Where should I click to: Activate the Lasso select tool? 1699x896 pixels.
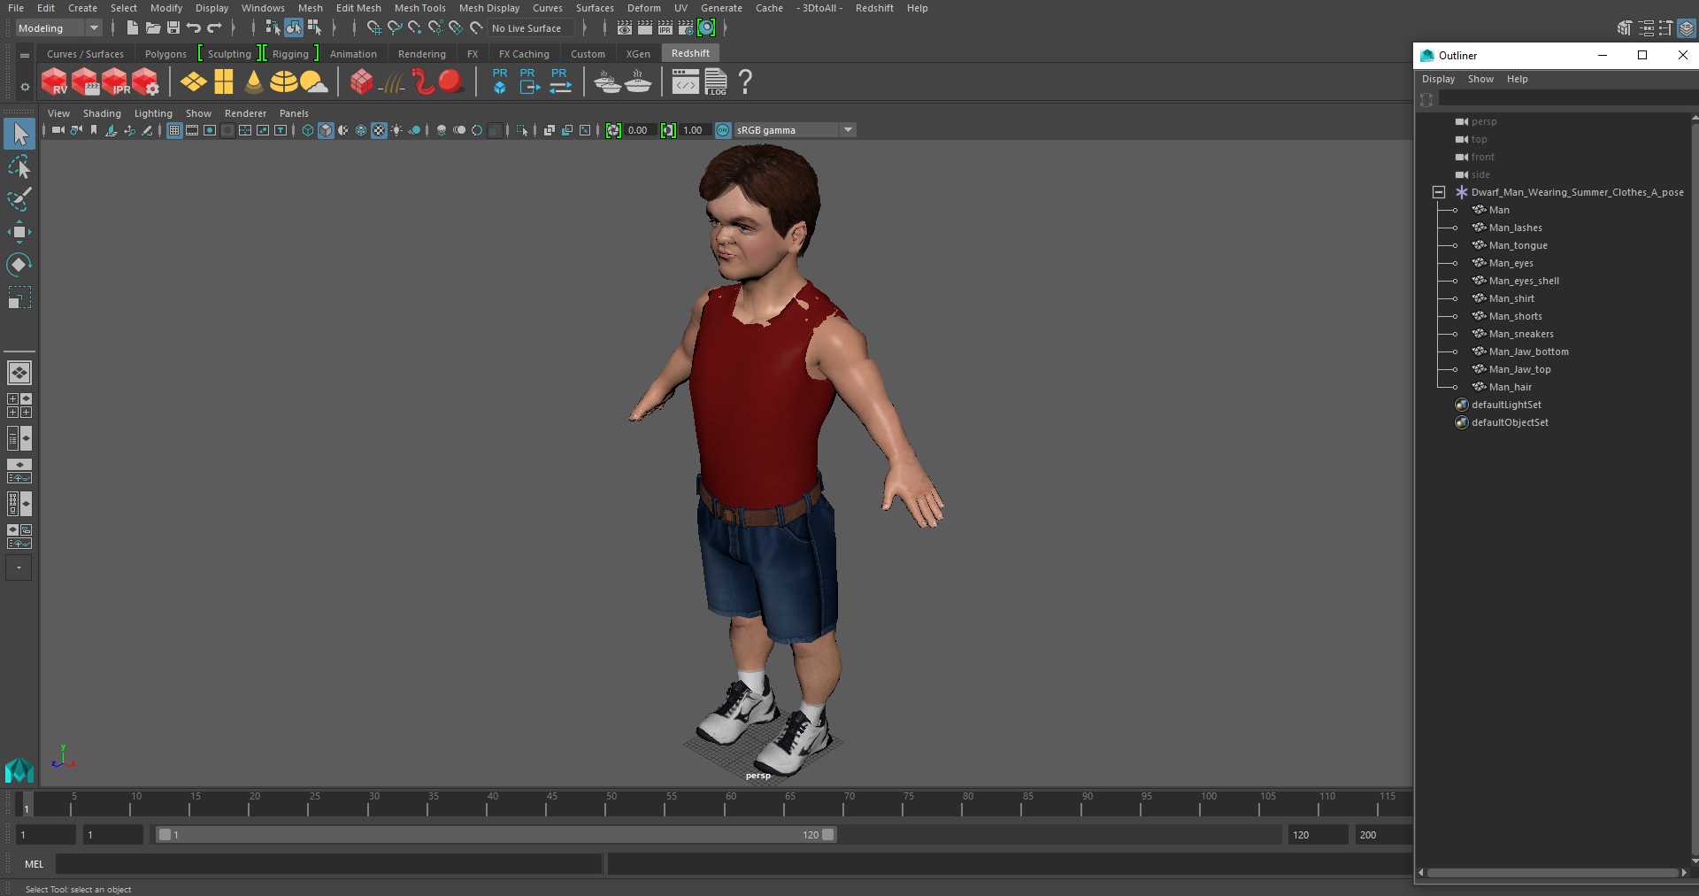tap(19, 167)
